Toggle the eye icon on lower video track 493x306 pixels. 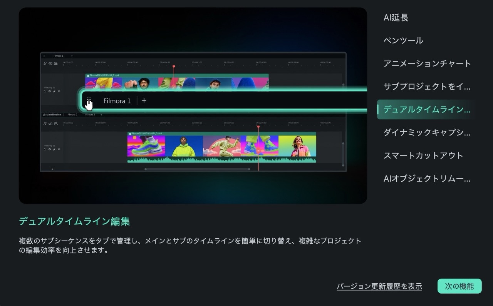[59, 149]
